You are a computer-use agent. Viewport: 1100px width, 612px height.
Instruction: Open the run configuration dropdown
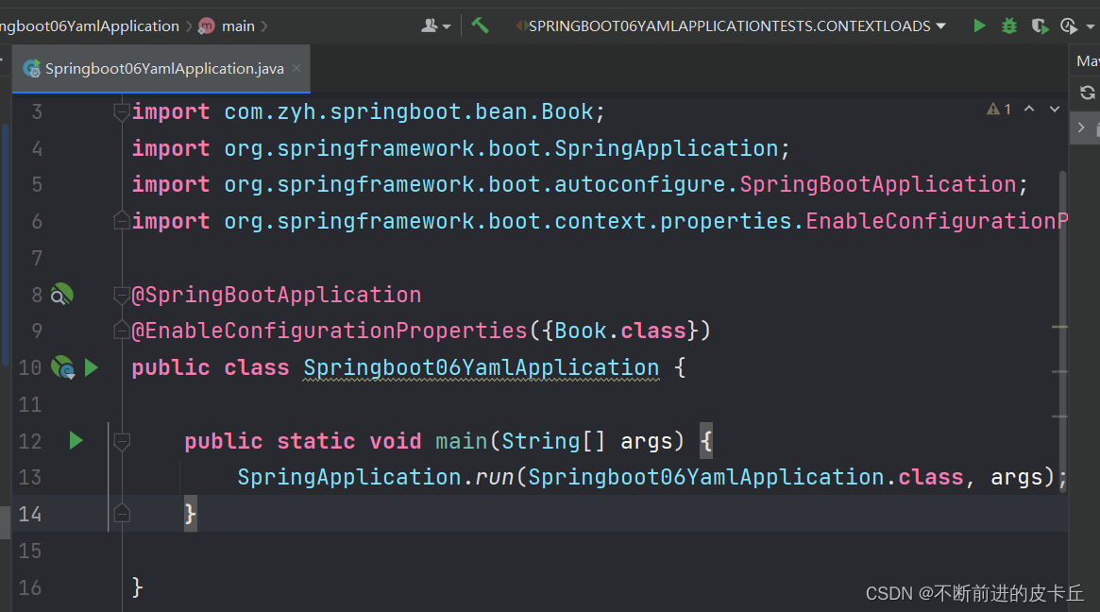click(730, 25)
